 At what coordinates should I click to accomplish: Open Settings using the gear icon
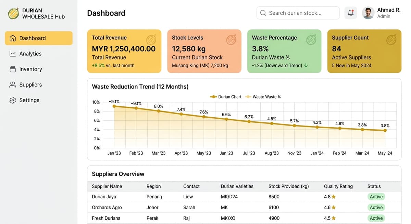click(x=13, y=100)
